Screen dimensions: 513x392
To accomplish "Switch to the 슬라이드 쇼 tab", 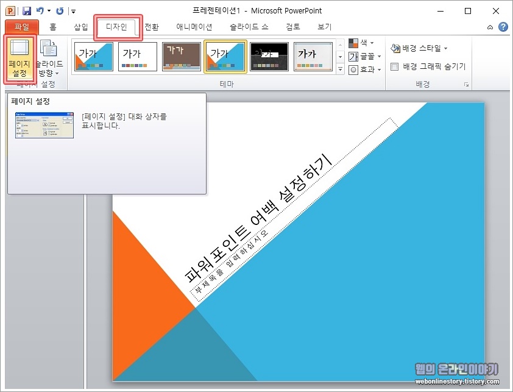I will pyautogui.click(x=249, y=27).
